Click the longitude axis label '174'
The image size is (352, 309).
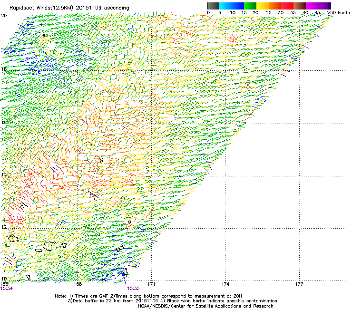(x=225, y=284)
